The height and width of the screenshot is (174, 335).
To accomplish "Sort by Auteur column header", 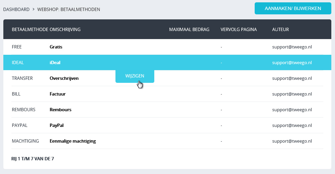I will (x=280, y=29).
